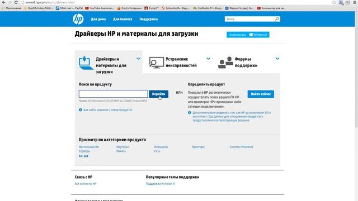The width and height of the screenshot is (358, 201).
Task: Select the 'Форумы поддержки' tab
Action: click(x=246, y=62)
